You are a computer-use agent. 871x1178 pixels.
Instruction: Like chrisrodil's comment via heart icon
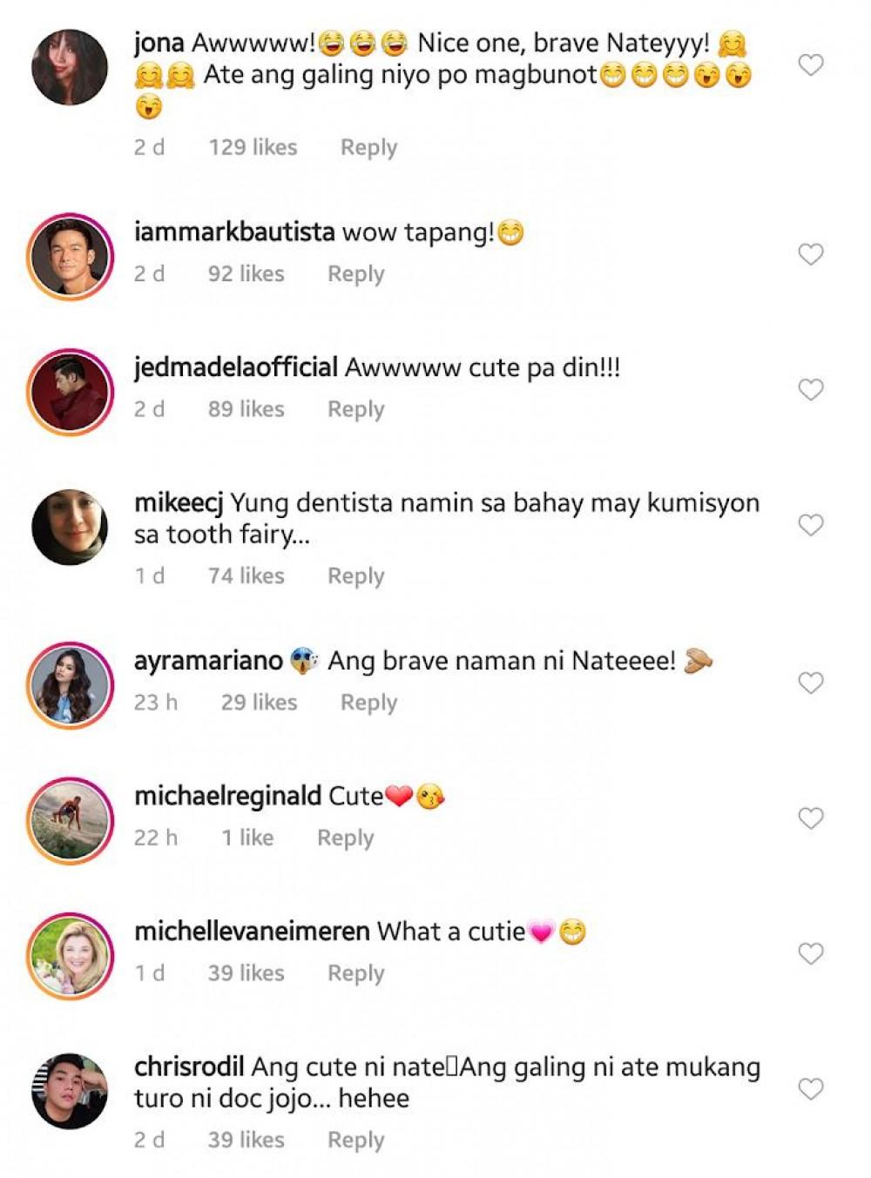pos(811,1089)
